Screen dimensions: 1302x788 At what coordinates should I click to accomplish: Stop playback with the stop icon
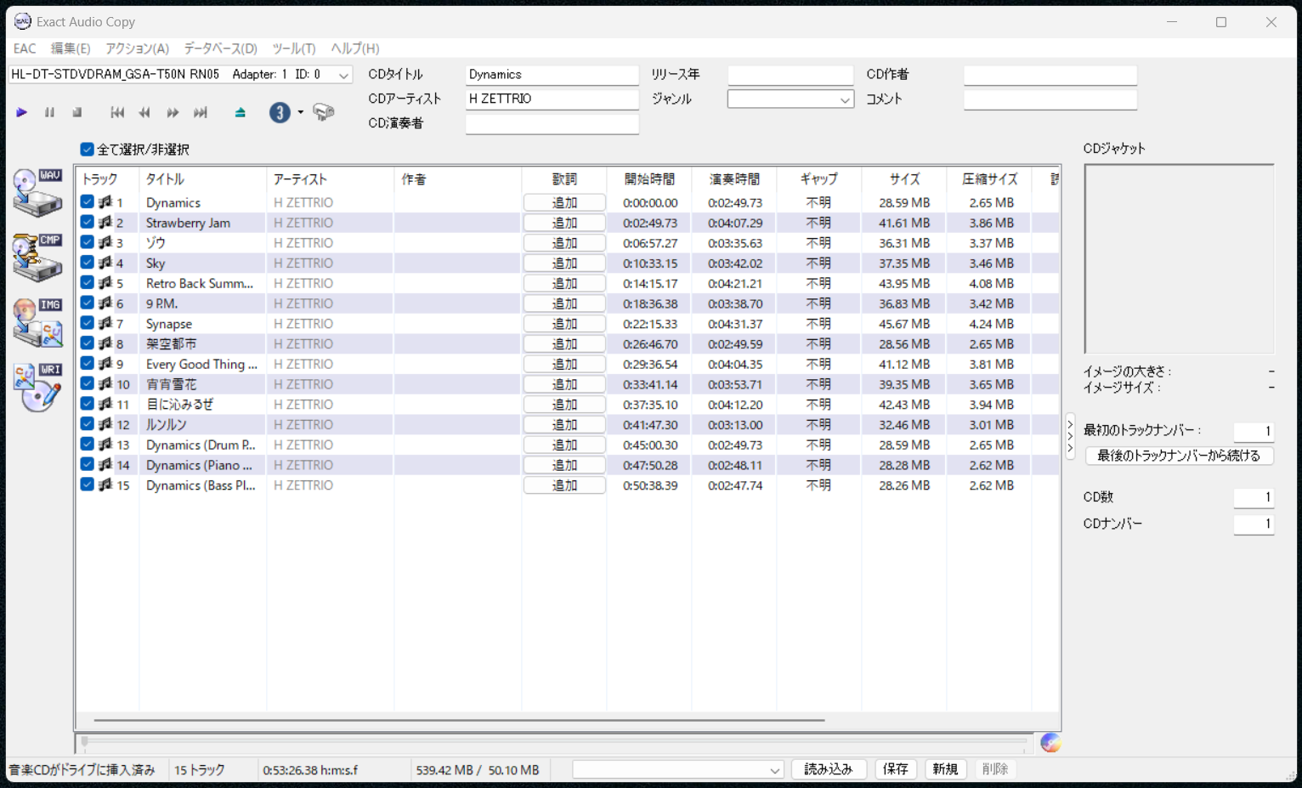[77, 112]
